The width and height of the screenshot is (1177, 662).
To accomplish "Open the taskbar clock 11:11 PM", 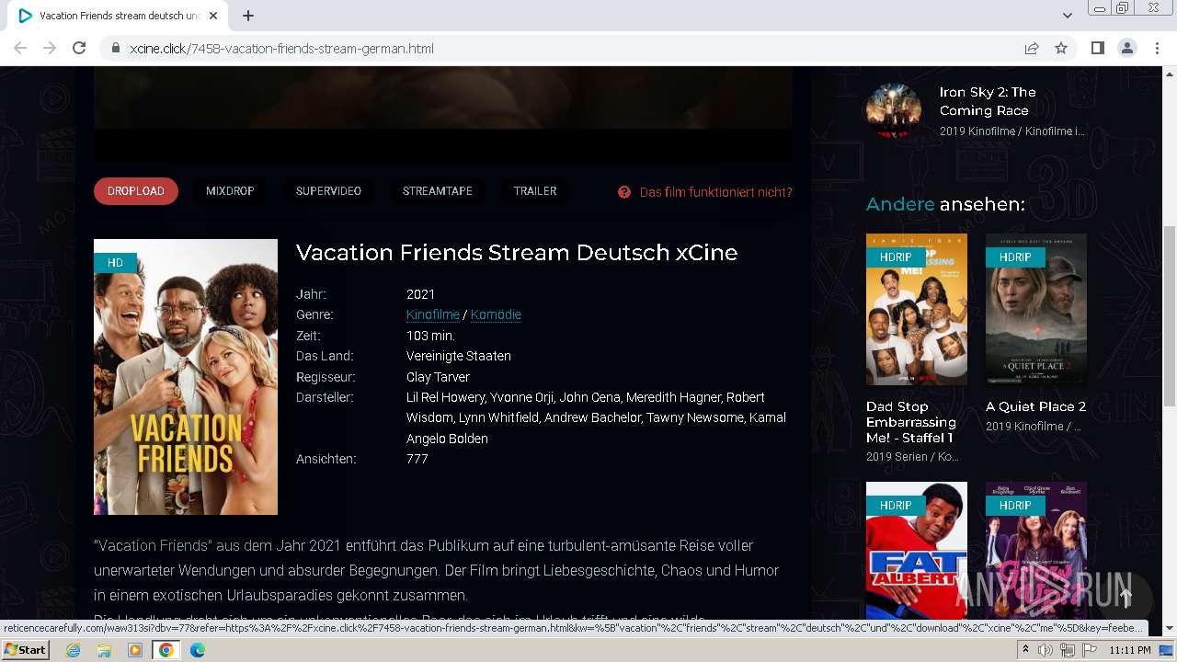I will pyautogui.click(x=1130, y=650).
